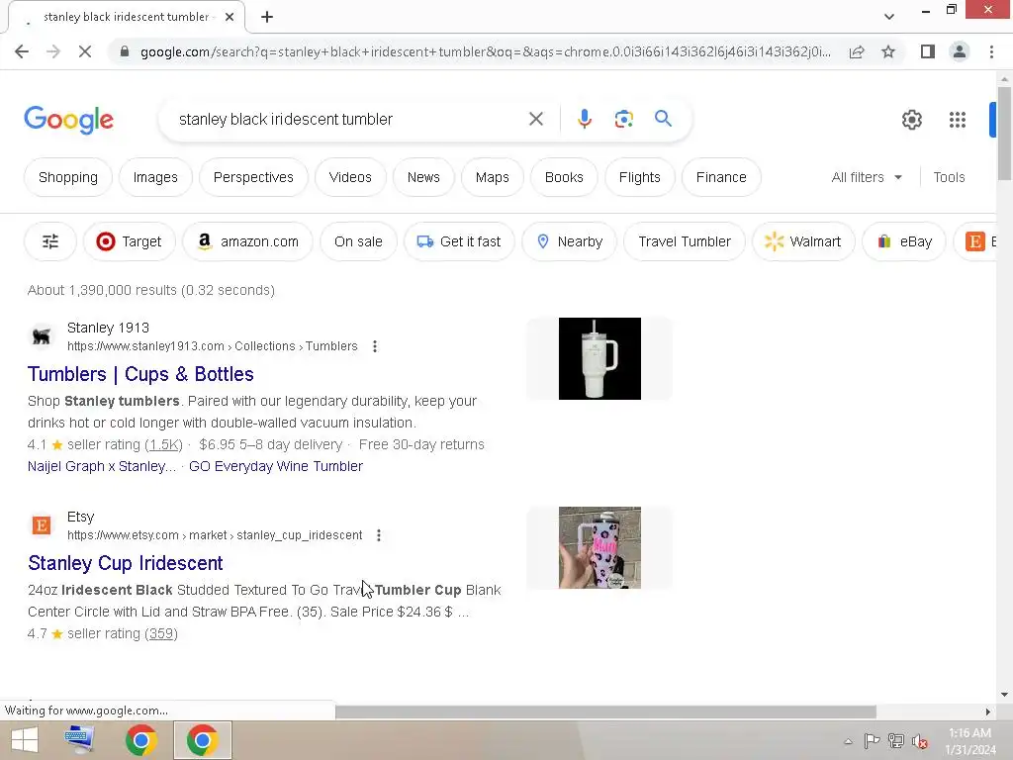Stop loading the page
Viewport: 1013px width, 760px height.
click(85, 51)
